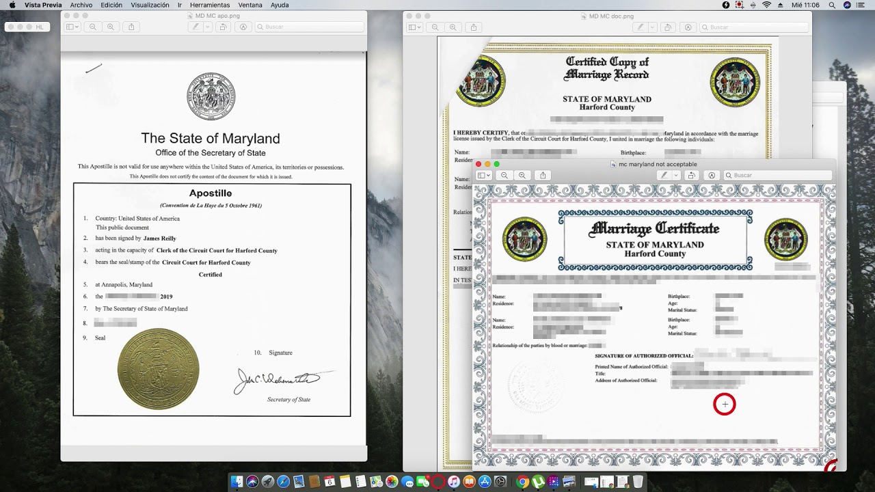Open the Trash in the Dock
Image resolution: width=875 pixels, height=492 pixels.
tap(637, 482)
